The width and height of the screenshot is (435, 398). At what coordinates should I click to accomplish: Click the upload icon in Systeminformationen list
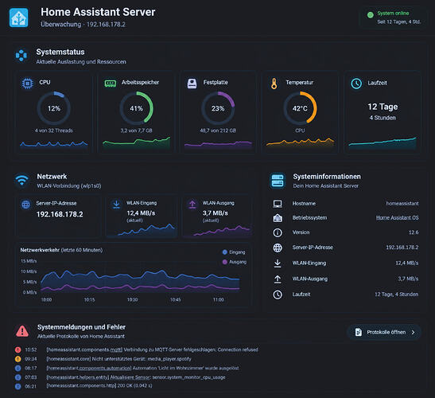pyautogui.click(x=278, y=279)
